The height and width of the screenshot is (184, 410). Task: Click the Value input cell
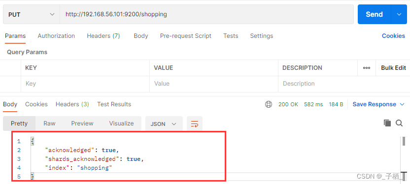[x=214, y=84]
